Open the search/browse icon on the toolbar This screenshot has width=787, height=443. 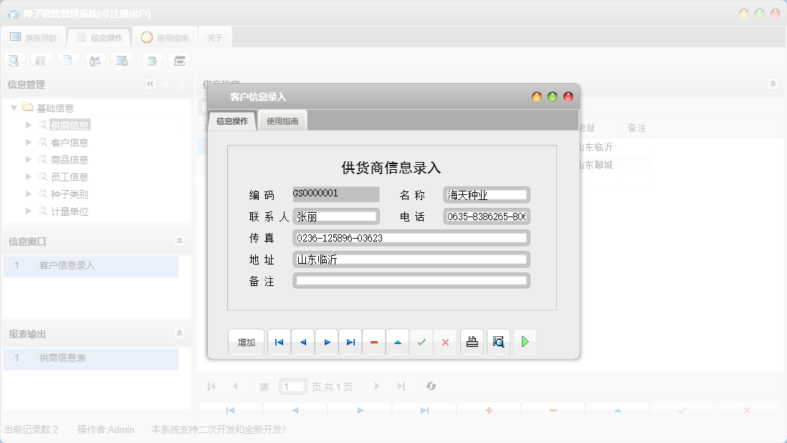tap(14, 60)
